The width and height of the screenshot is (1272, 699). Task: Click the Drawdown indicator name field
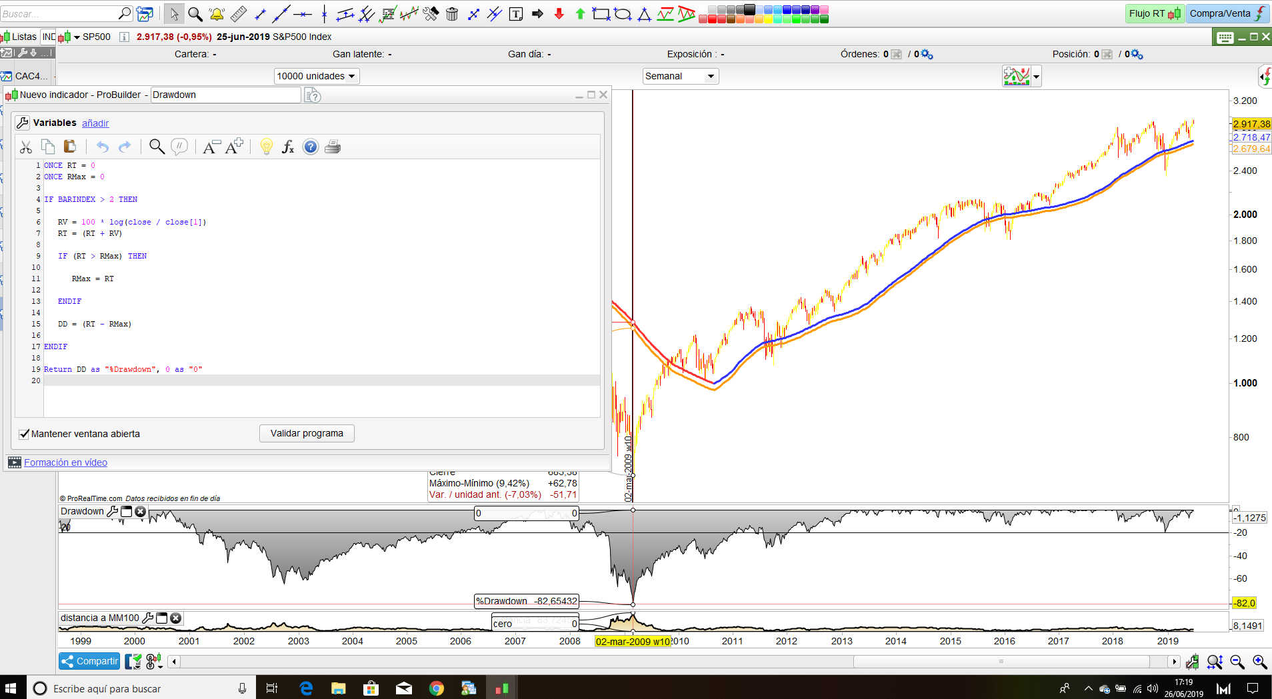[x=225, y=95]
